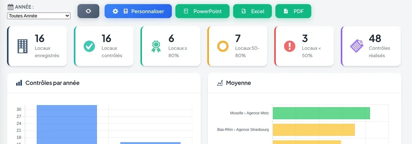The height and width of the screenshot is (144, 412).
Task: Click the PDF file icon
Action: point(286,11)
